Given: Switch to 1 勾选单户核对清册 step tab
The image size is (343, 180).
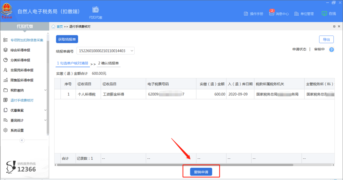Looking at the screenshot, I should pos(73,63).
